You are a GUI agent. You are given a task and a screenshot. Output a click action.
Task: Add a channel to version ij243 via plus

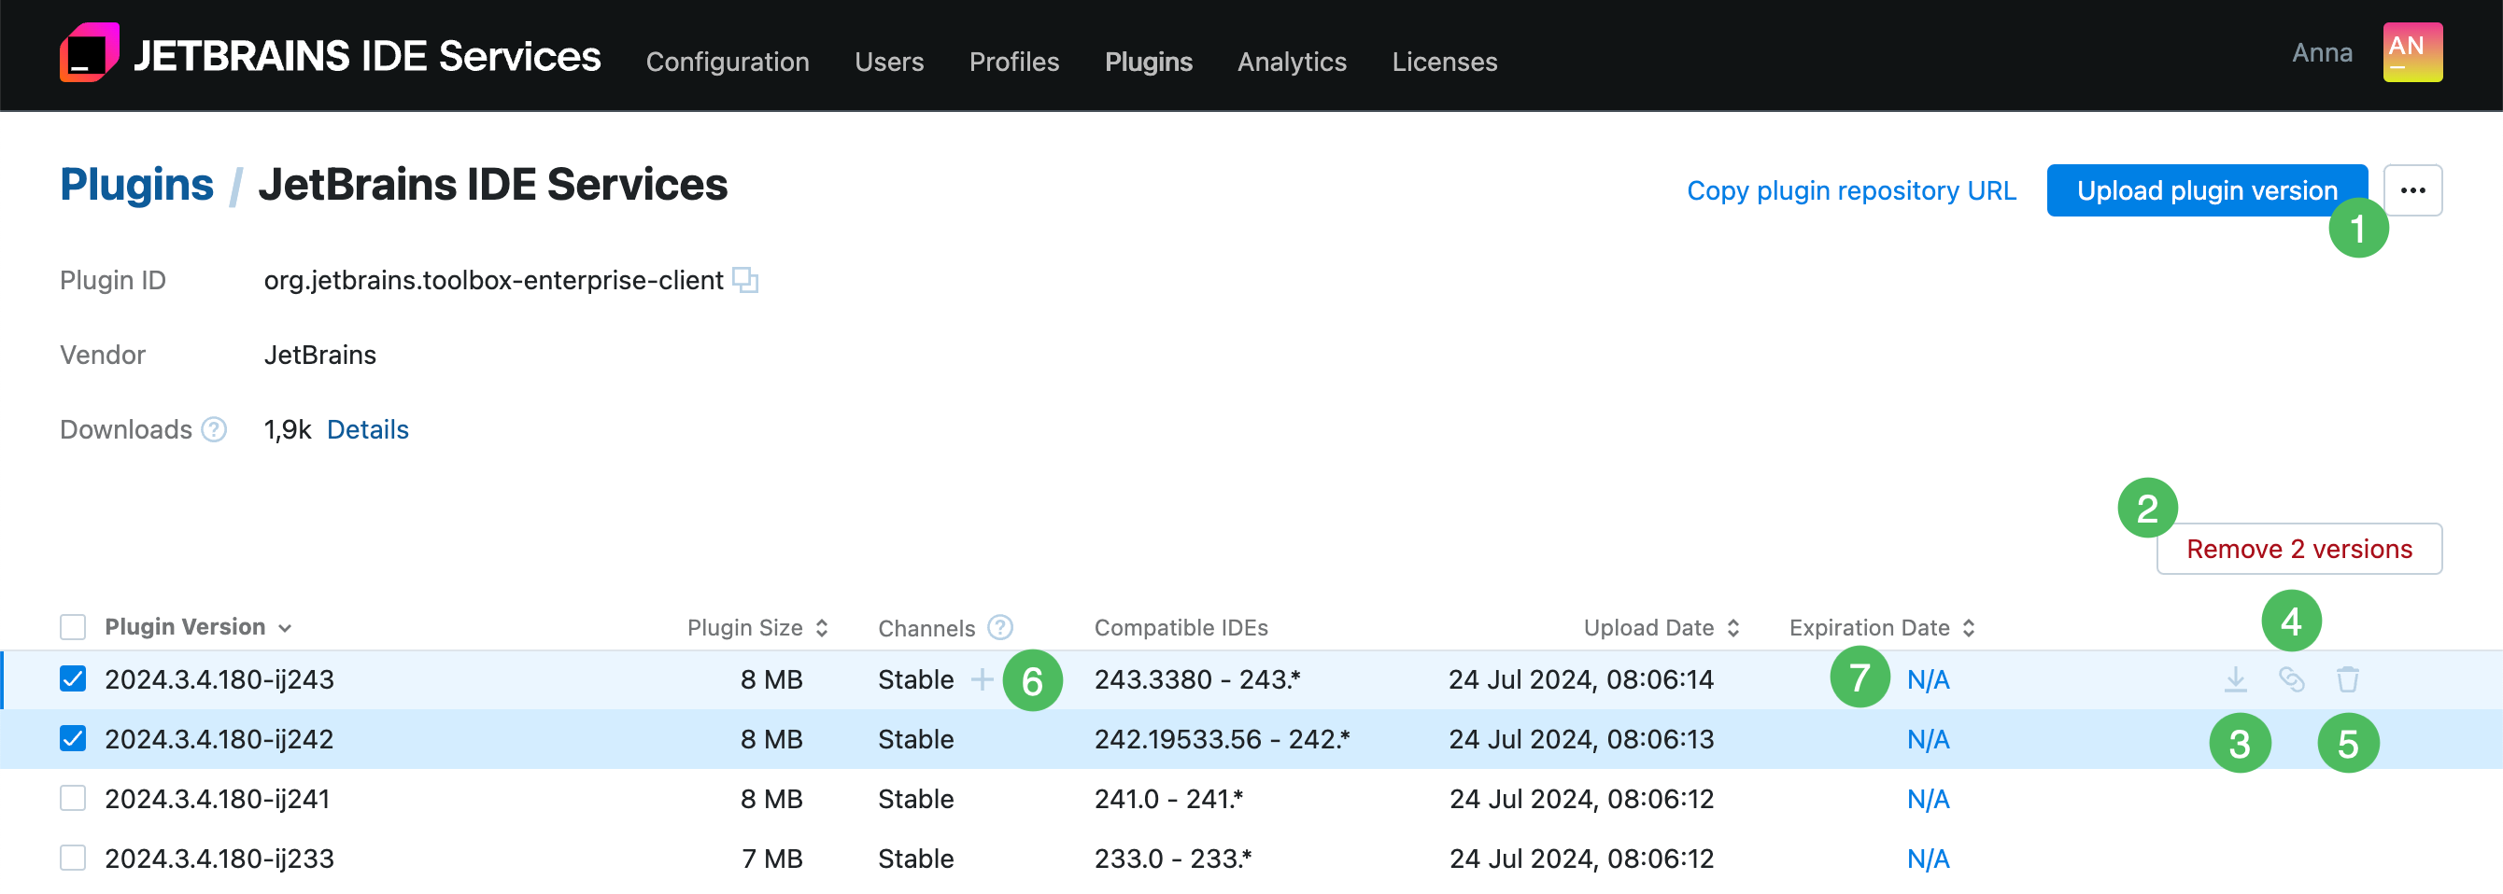click(x=981, y=679)
